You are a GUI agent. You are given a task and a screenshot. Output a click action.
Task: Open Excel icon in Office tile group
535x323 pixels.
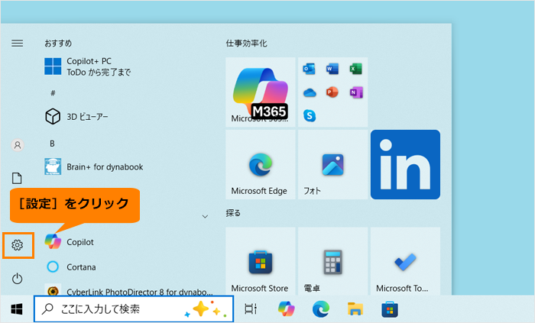356,69
